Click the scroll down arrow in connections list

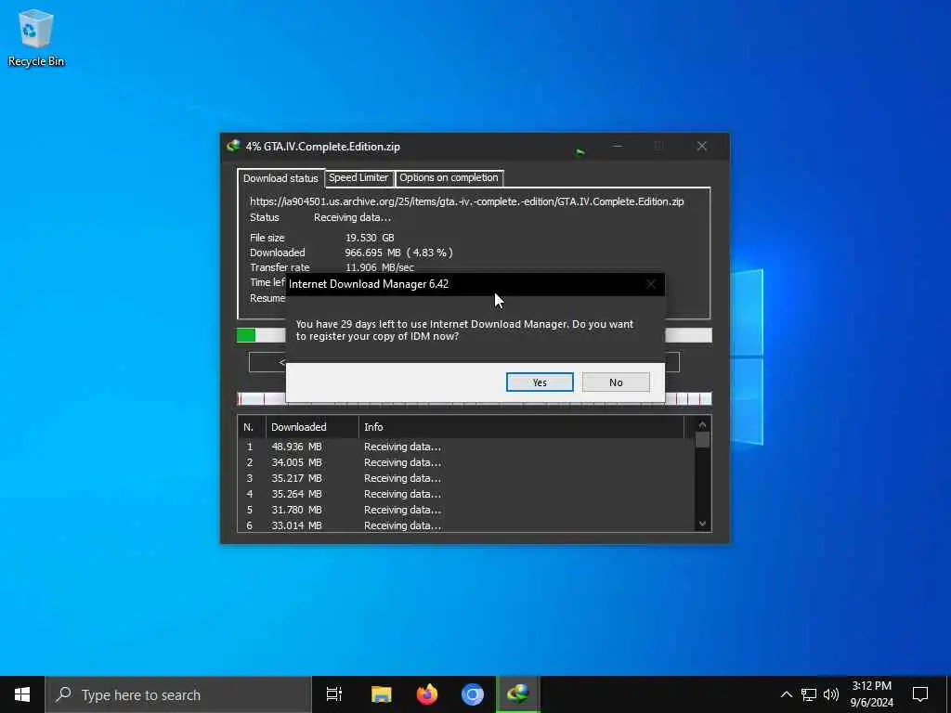point(702,524)
